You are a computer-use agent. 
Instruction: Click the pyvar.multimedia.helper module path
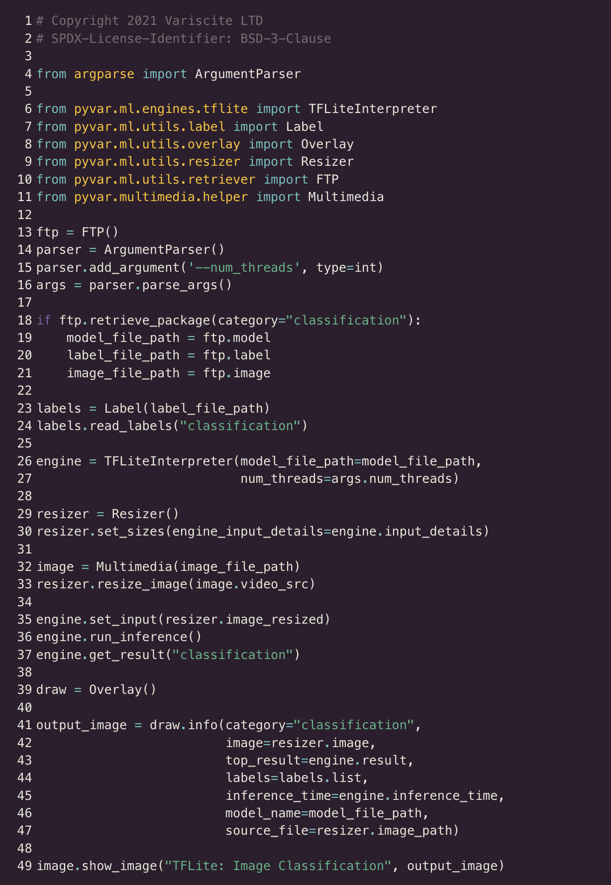(x=161, y=197)
